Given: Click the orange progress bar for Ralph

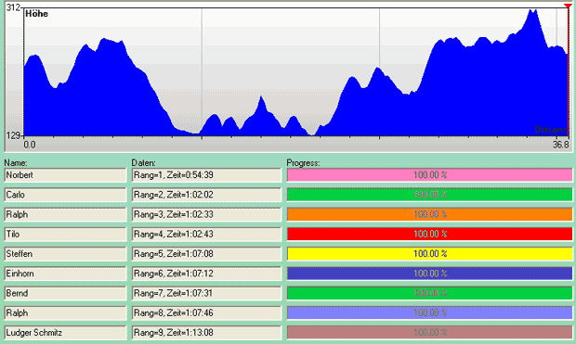Looking at the screenshot, I should point(430,214).
